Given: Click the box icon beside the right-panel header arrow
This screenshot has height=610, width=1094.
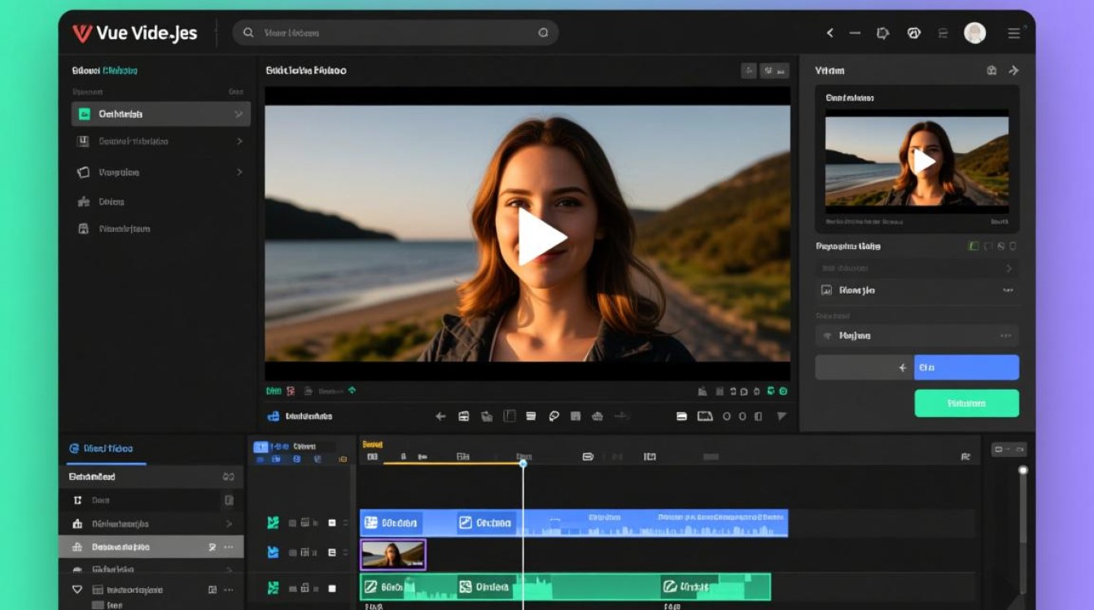Looking at the screenshot, I should tap(991, 71).
